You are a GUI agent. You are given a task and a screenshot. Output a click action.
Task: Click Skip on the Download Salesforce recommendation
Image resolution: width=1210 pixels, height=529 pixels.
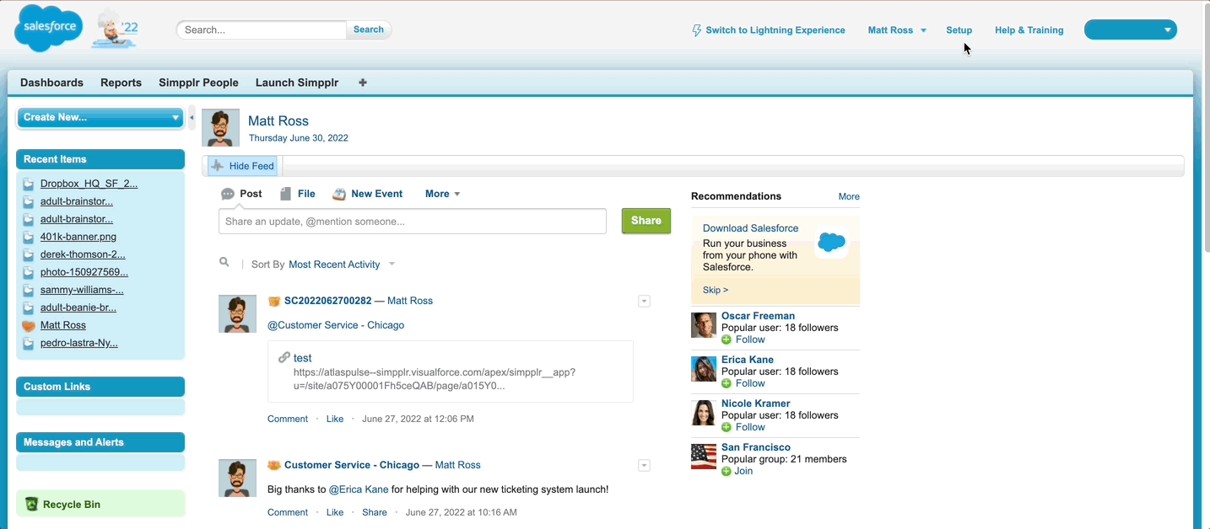(716, 290)
